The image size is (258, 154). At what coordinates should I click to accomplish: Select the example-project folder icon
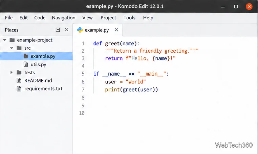(12, 40)
